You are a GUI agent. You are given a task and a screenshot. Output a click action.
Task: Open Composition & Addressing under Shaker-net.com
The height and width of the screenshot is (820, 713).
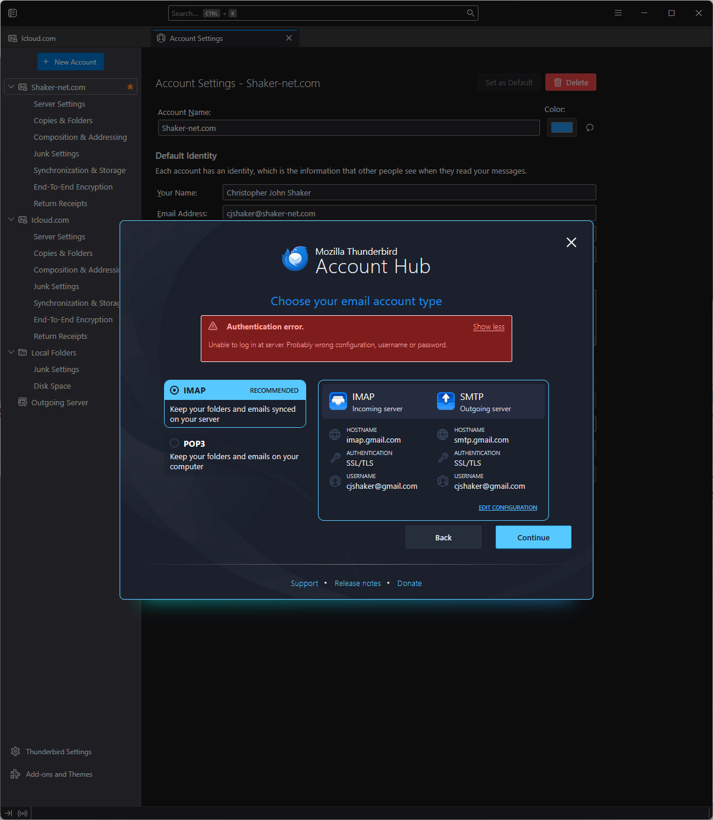80,137
